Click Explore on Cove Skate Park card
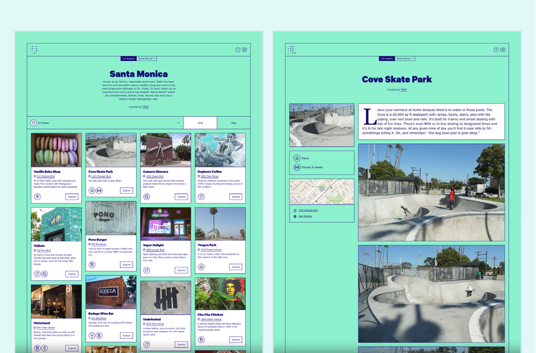 [x=127, y=191]
